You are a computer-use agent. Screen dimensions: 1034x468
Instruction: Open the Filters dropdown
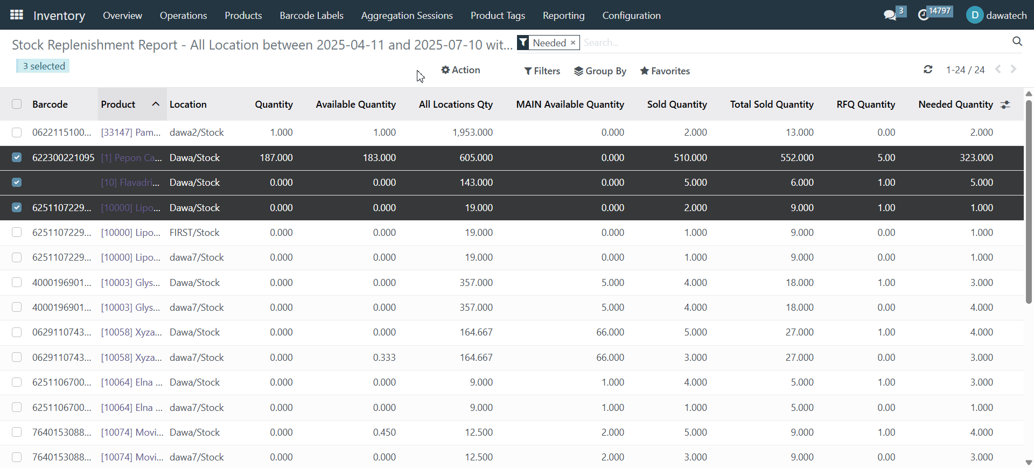(542, 71)
